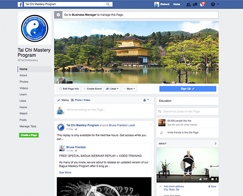Open Manage Tabs in left sidebar

coord(28,126)
